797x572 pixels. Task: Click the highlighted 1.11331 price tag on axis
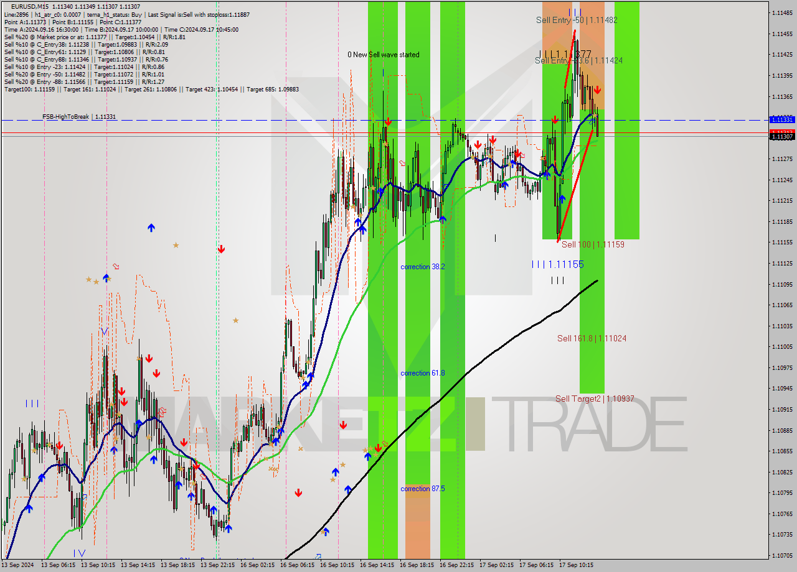[781, 119]
